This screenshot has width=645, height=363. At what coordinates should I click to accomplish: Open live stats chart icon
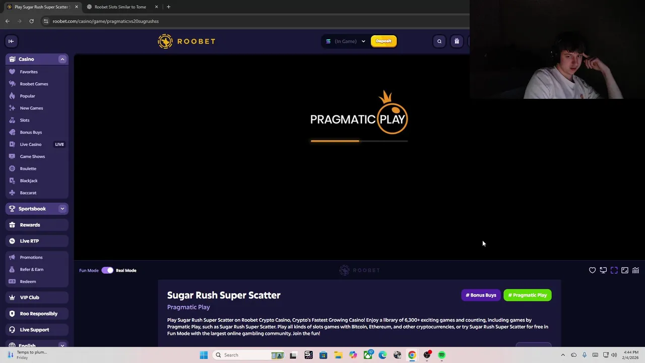point(635,270)
